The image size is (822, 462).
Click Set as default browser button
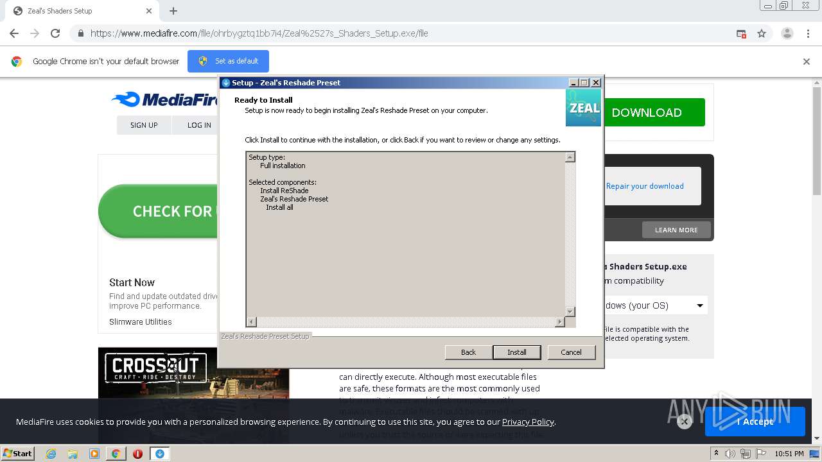(228, 61)
